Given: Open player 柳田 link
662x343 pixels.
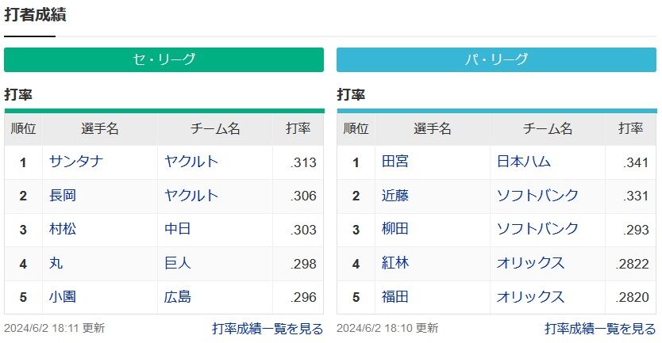Looking at the screenshot, I should point(395,230).
